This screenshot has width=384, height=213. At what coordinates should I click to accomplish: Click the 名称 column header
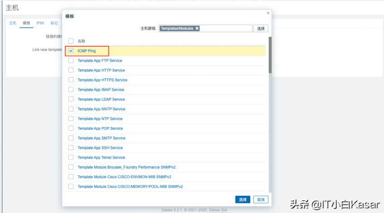tap(81, 41)
